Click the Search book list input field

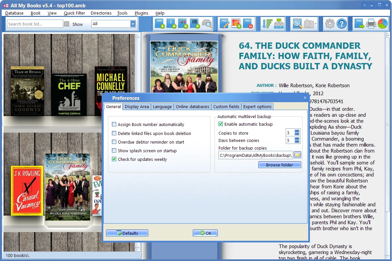pyautogui.click(x=35, y=24)
